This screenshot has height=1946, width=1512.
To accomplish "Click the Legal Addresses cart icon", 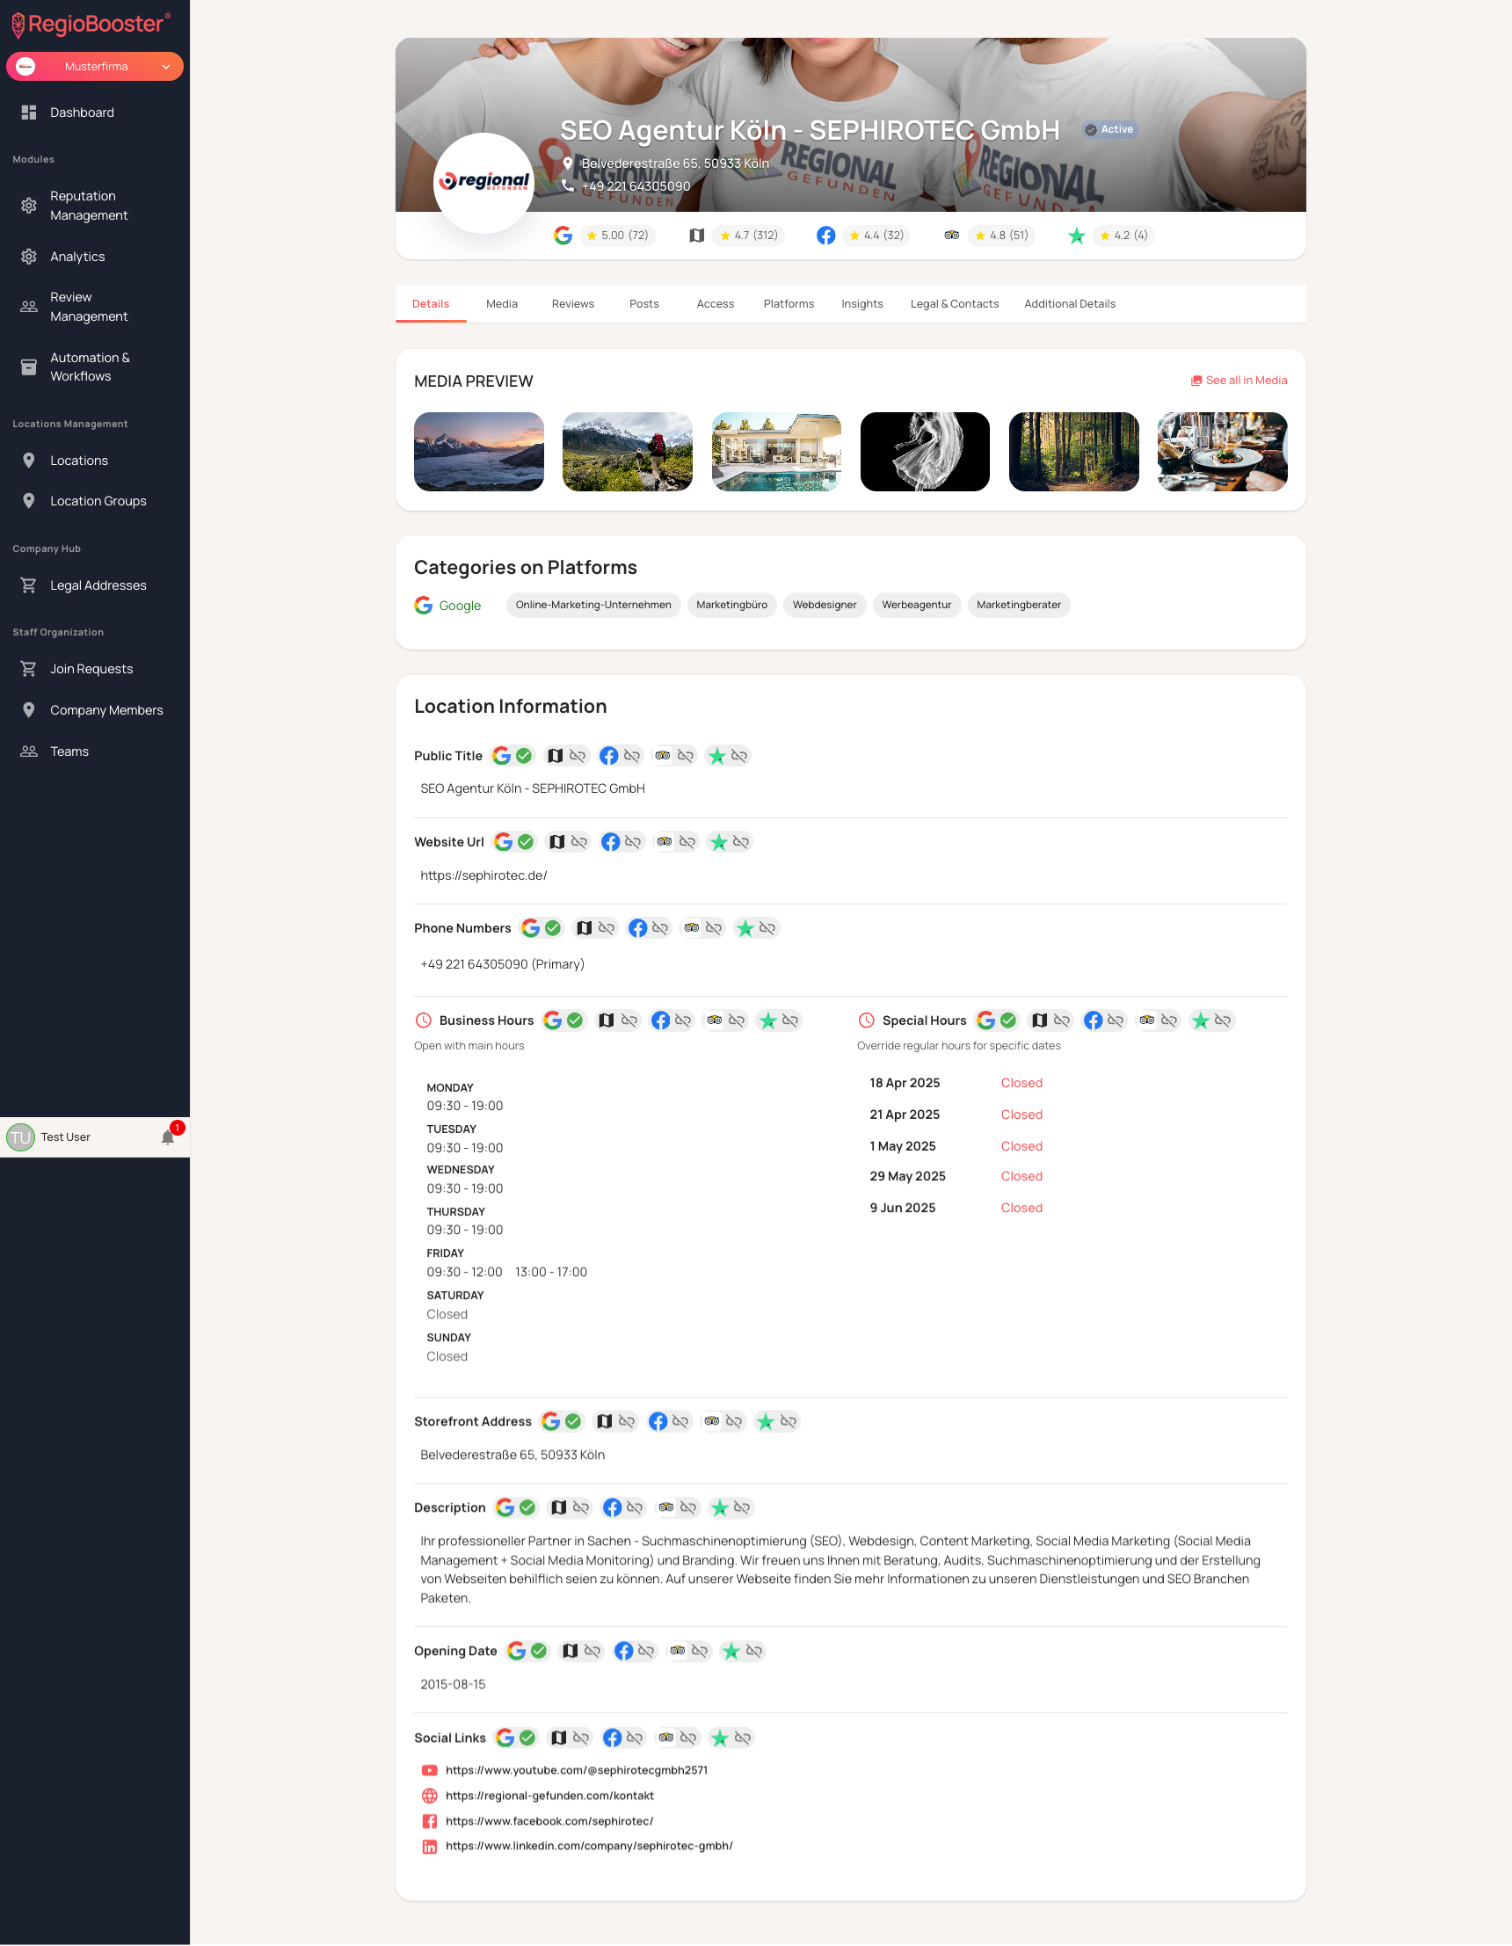I will tap(28, 585).
